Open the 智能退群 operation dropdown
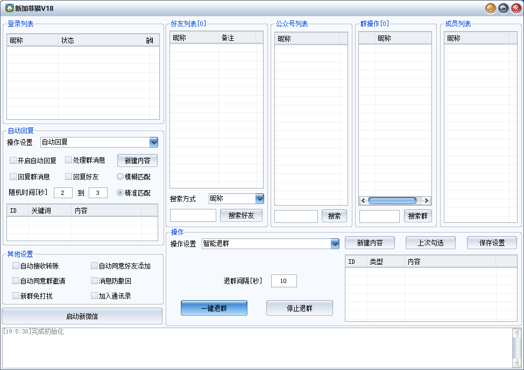 coord(335,244)
